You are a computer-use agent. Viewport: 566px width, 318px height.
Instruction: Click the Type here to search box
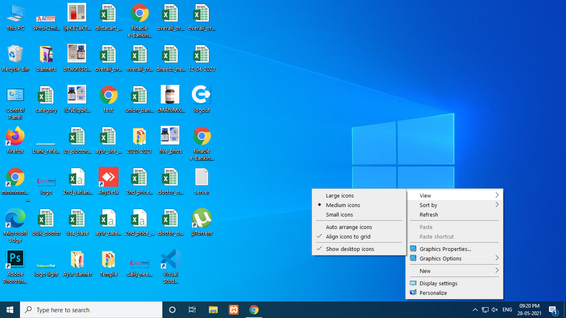(x=91, y=310)
